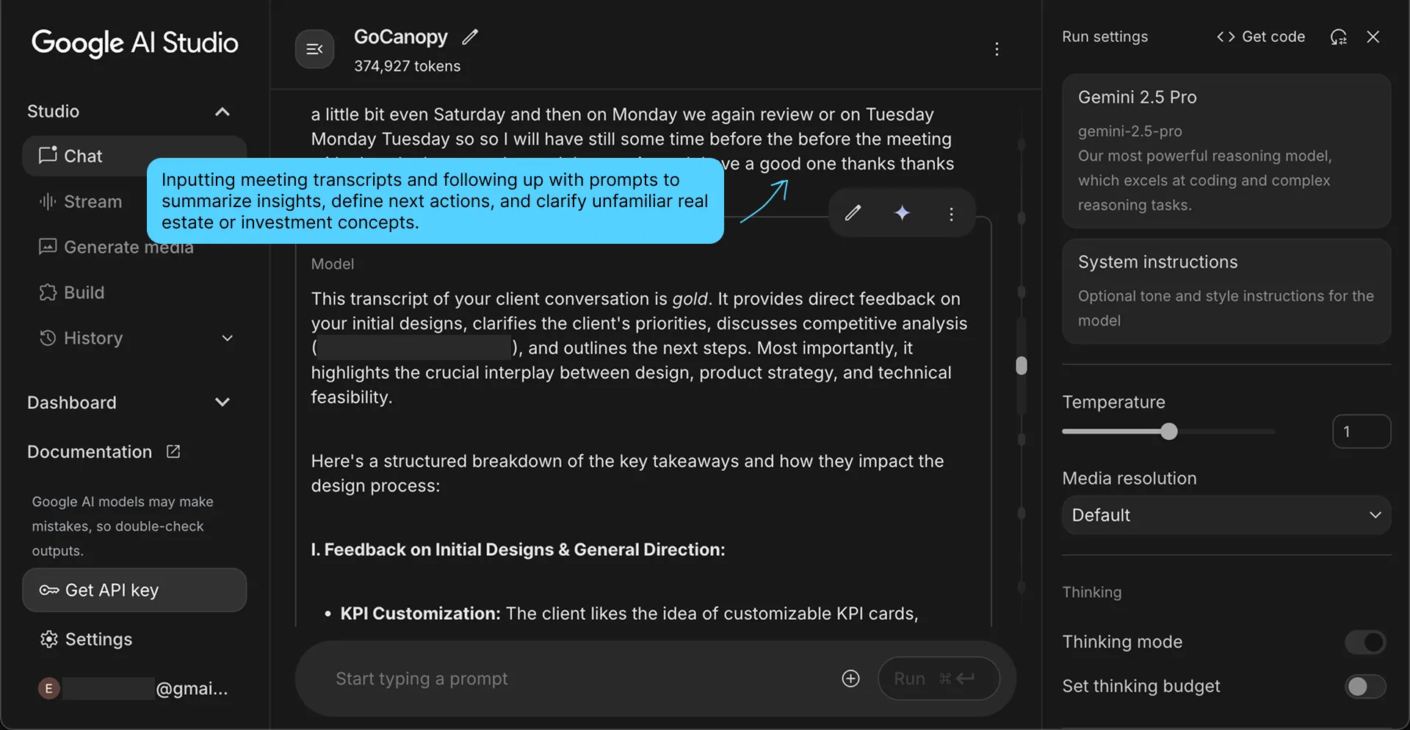Edit the model response with pencil icon
This screenshot has width=1410, height=730.
point(852,213)
